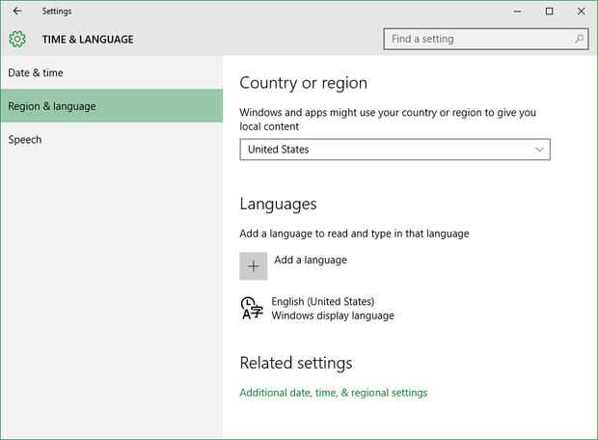Click the Country or region heading
Viewport: 598px width, 440px height.
(303, 83)
